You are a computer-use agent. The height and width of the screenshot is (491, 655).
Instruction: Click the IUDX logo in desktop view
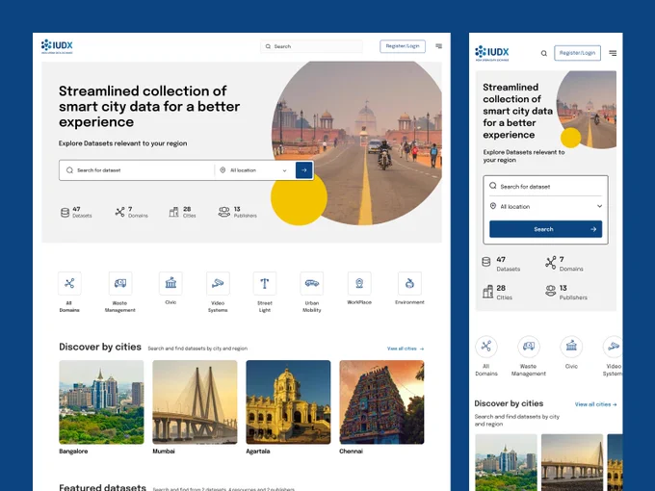pyautogui.click(x=57, y=46)
